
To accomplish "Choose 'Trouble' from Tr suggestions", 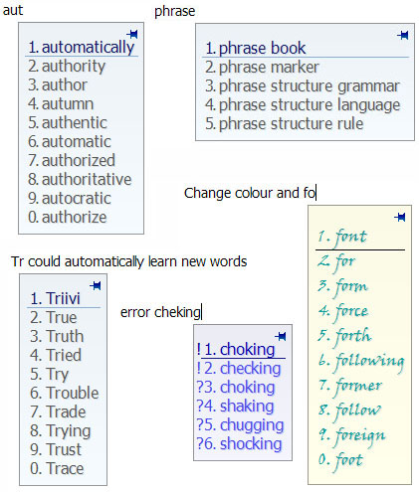I will point(65,393).
